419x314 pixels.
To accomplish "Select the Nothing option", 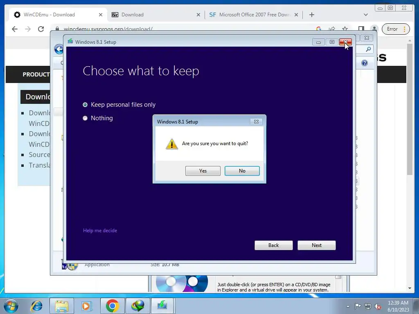I will (x=98, y=118).
